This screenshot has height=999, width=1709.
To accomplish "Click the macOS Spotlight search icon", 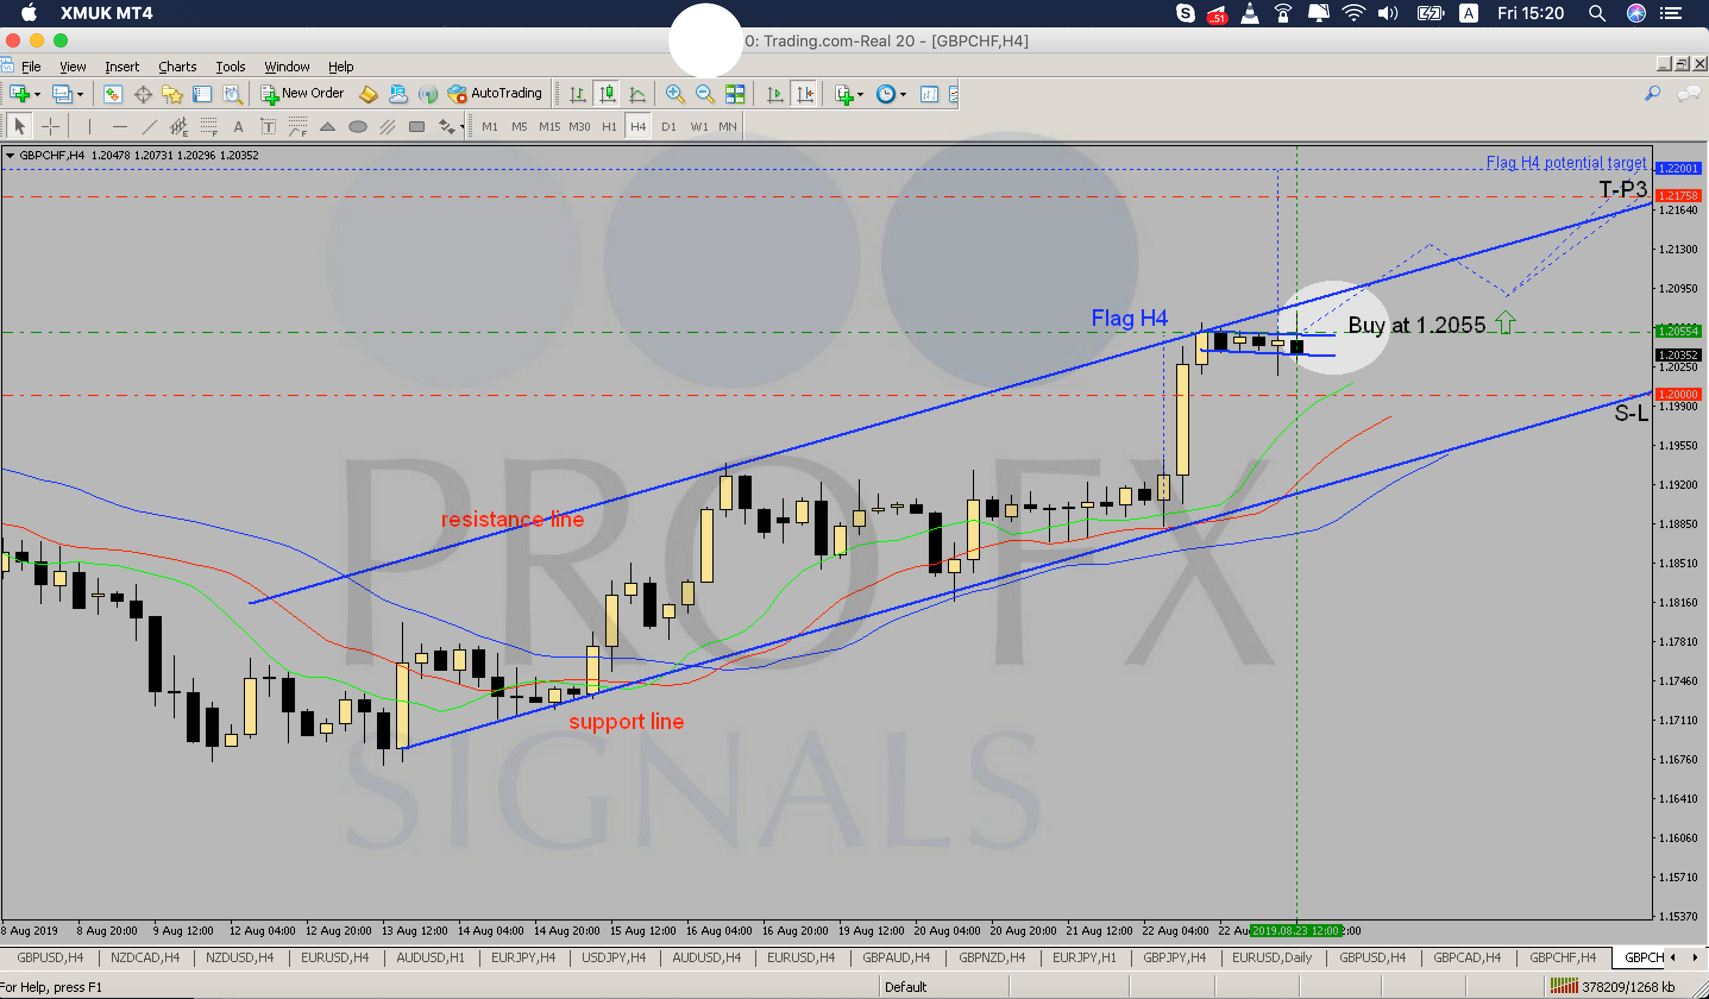I will tap(1597, 13).
